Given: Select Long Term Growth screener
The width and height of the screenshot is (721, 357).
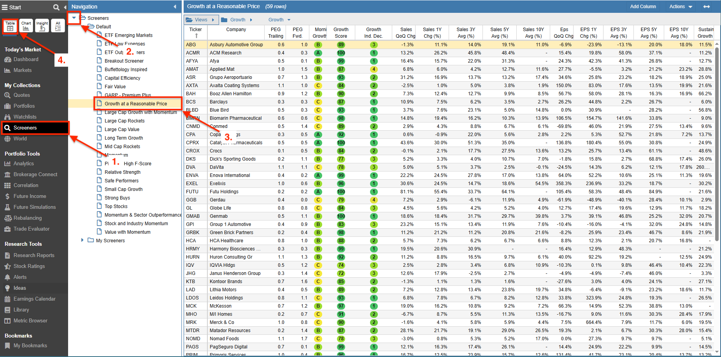Looking at the screenshot, I should pyautogui.click(x=124, y=138).
